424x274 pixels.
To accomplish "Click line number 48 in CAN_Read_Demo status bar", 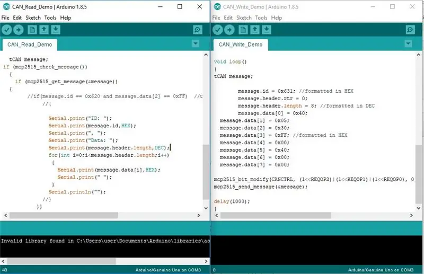I will click(5, 270).
